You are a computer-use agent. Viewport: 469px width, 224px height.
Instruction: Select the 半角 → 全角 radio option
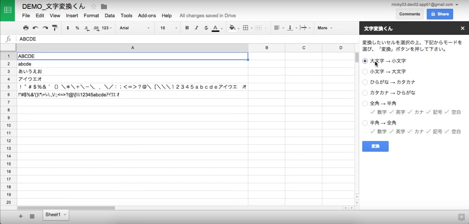[x=365, y=123]
